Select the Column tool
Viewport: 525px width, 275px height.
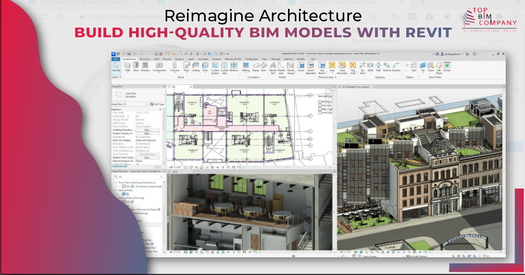[x=175, y=67]
